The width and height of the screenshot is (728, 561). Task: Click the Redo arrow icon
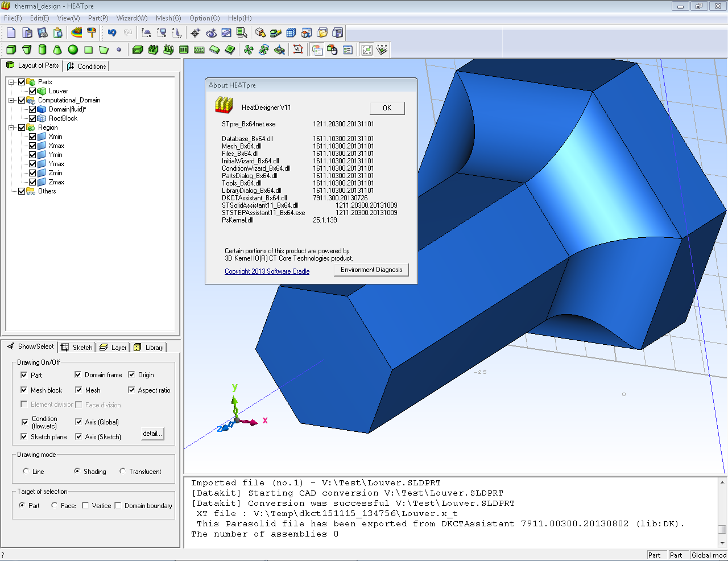click(x=127, y=32)
